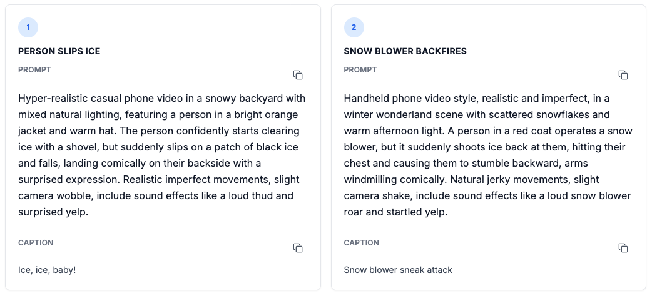
Task: Select the 'SNOW BLOWER BACKFIRES' title
Action: point(405,51)
